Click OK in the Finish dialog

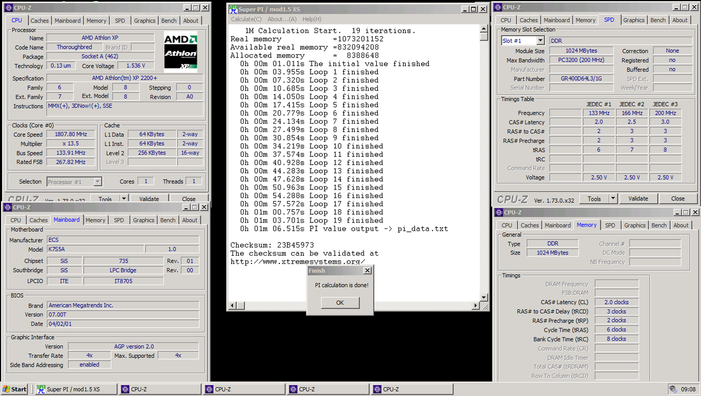point(340,302)
